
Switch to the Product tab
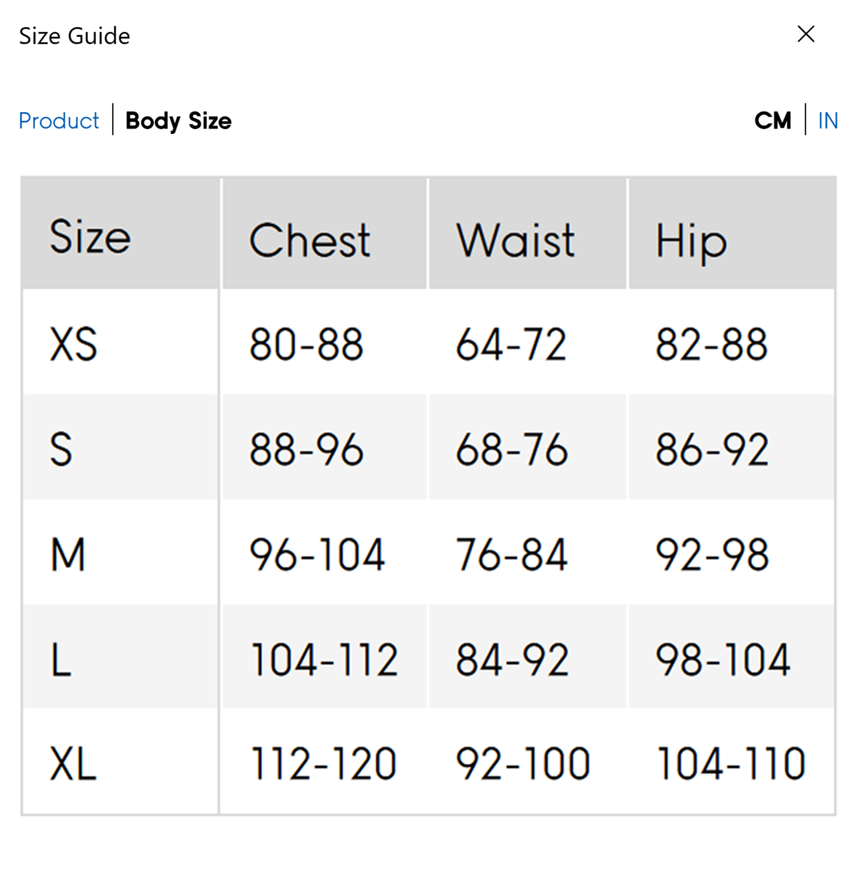click(x=59, y=120)
